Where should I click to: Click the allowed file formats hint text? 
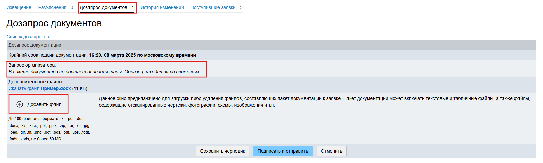coord(49,129)
